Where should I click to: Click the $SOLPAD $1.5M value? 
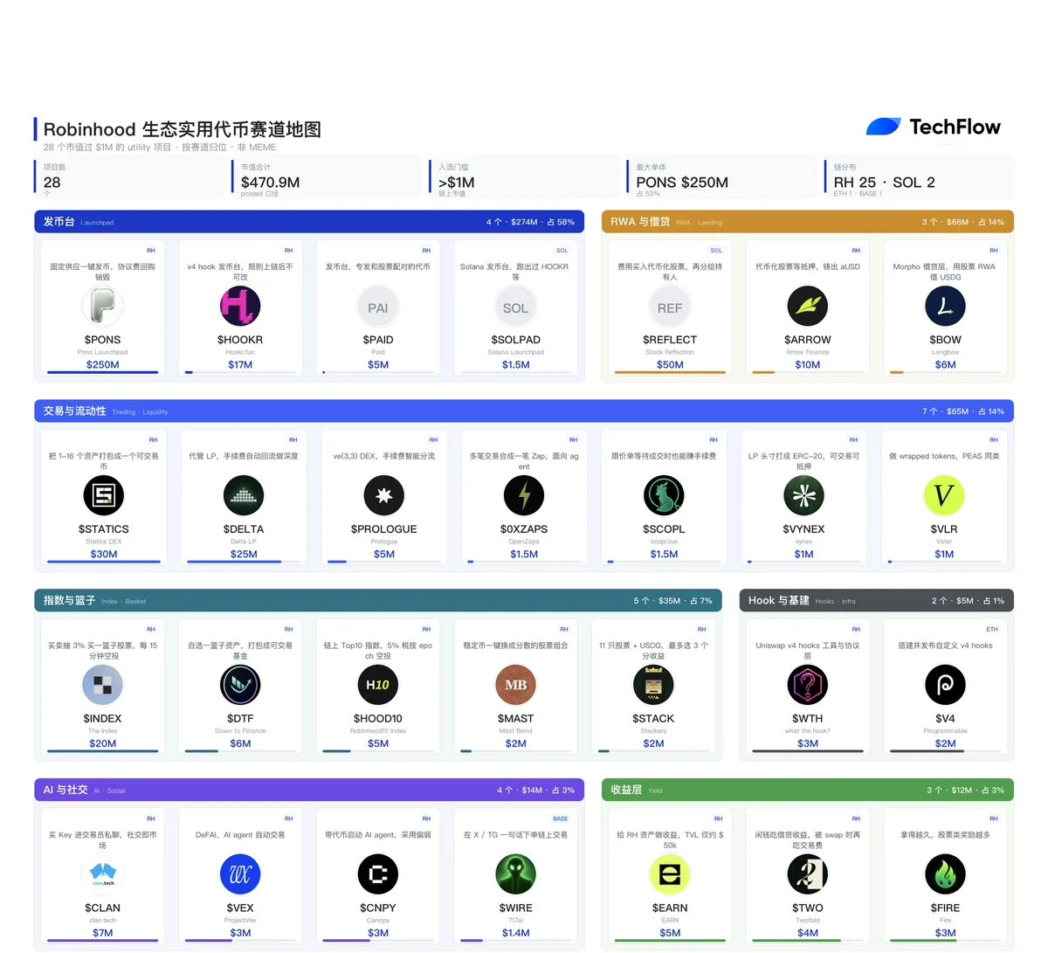pyautogui.click(x=515, y=364)
